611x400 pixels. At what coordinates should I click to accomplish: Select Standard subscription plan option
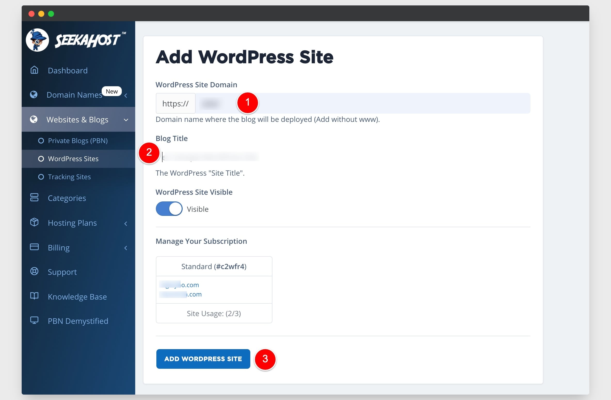click(214, 266)
